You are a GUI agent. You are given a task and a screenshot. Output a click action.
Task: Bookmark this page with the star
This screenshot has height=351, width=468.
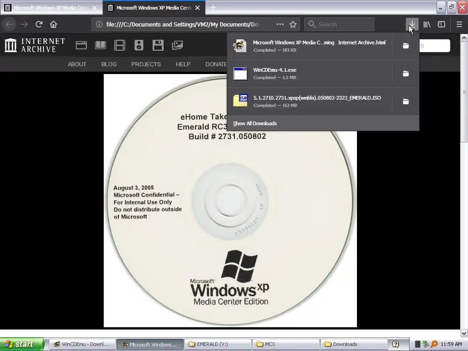pyautogui.click(x=293, y=25)
